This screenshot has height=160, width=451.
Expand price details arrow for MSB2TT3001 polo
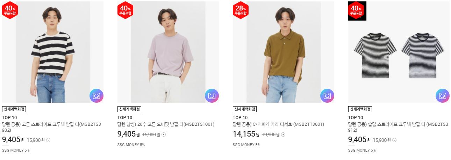coord(279,134)
